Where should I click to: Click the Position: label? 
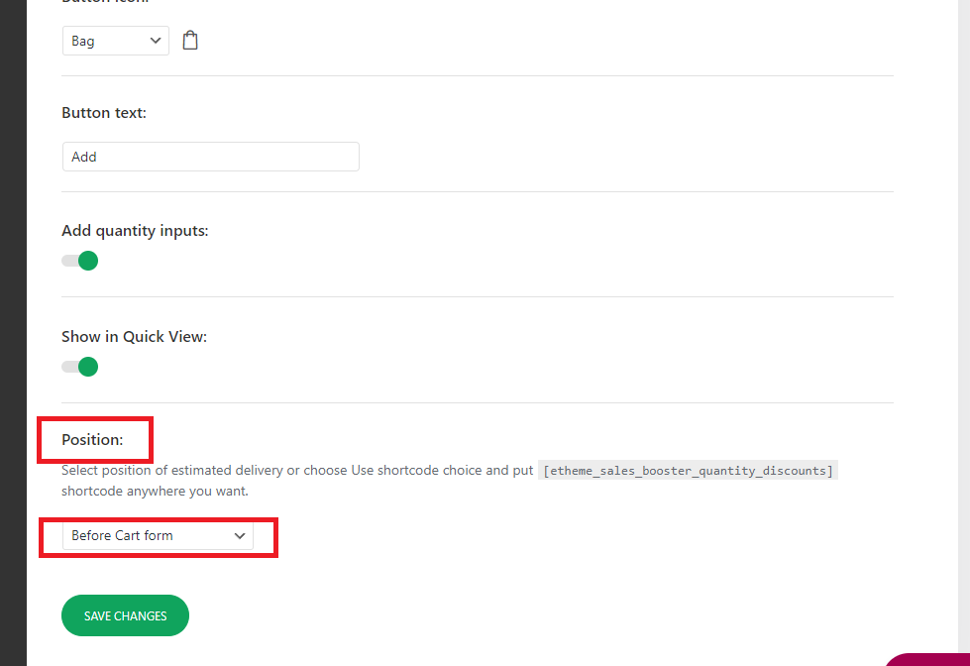coord(92,439)
